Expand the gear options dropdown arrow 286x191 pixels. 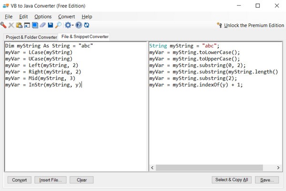[72, 25]
